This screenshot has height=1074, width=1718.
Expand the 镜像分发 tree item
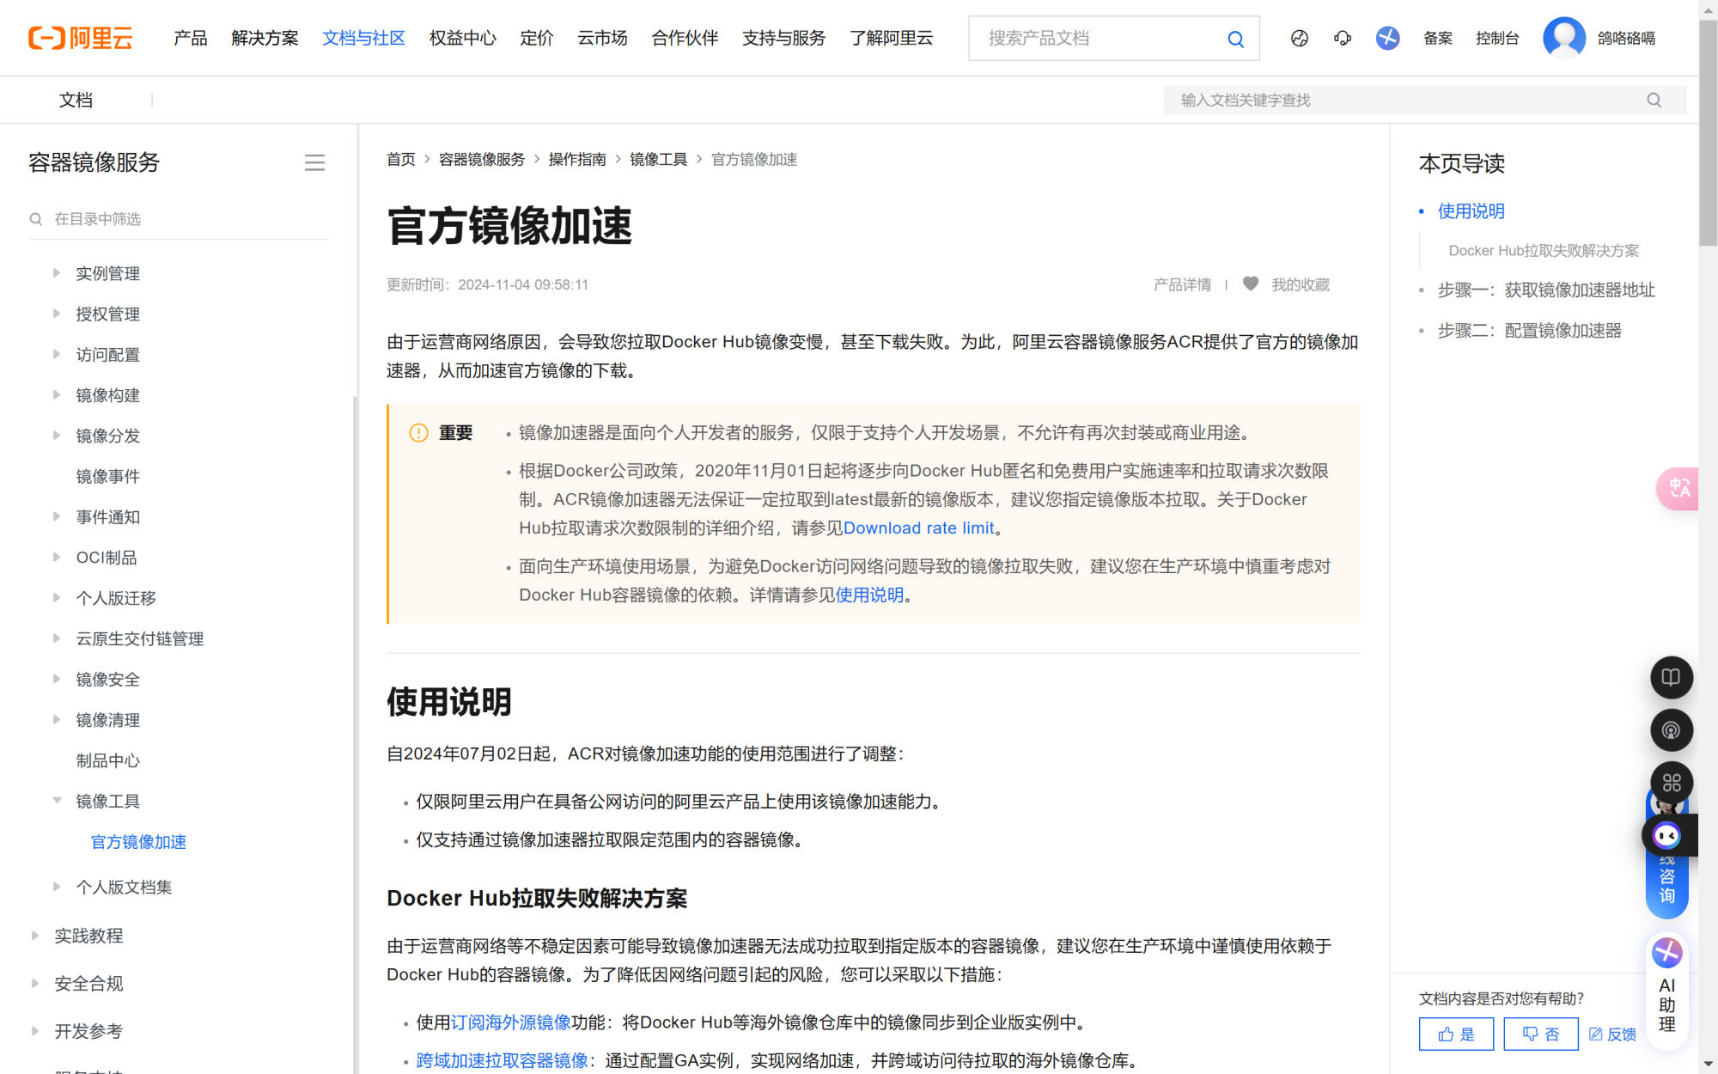point(56,436)
